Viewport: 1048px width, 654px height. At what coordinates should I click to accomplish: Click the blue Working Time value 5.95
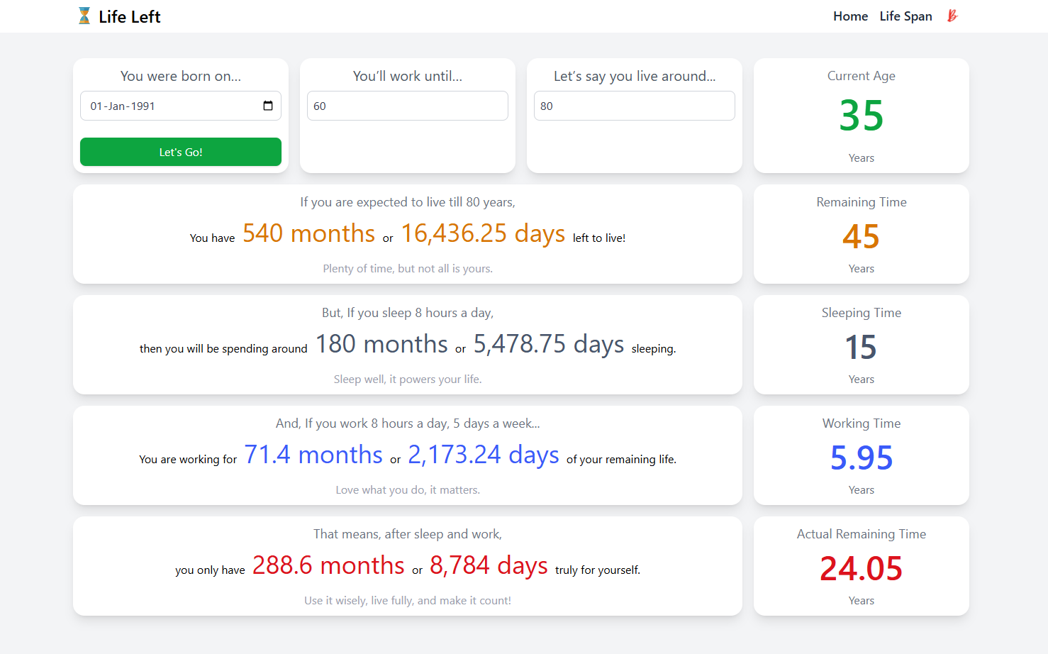pyautogui.click(x=861, y=458)
